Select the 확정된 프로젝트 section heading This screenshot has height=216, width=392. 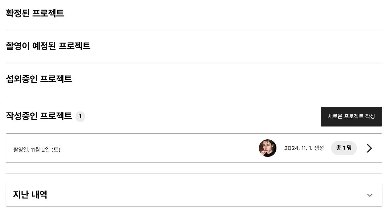(x=35, y=14)
